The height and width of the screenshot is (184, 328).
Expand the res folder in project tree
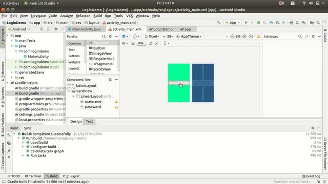pos(12,78)
